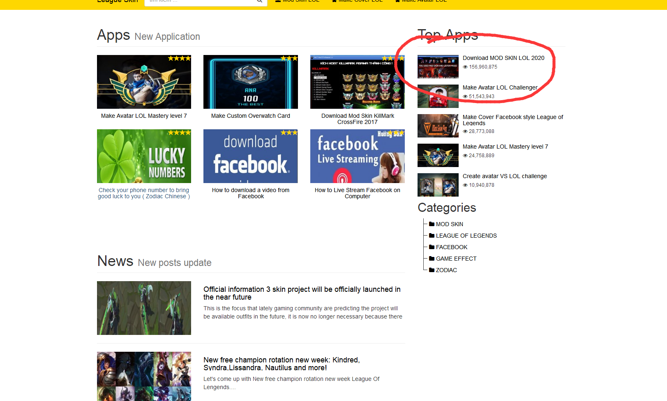This screenshot has height=401, width=667.
Task: Click the view count 28,773,088
Action: pyautogui.click(x=482, y=131)
